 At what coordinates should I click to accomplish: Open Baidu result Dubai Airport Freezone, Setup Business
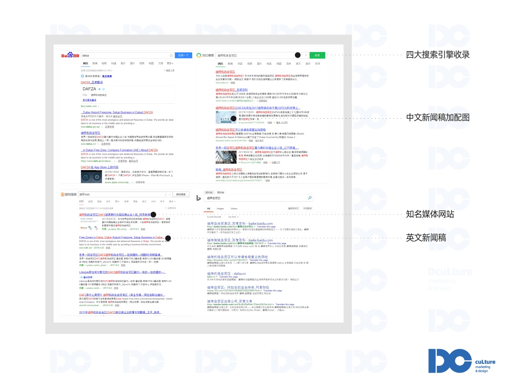click(x=117, y=112)
